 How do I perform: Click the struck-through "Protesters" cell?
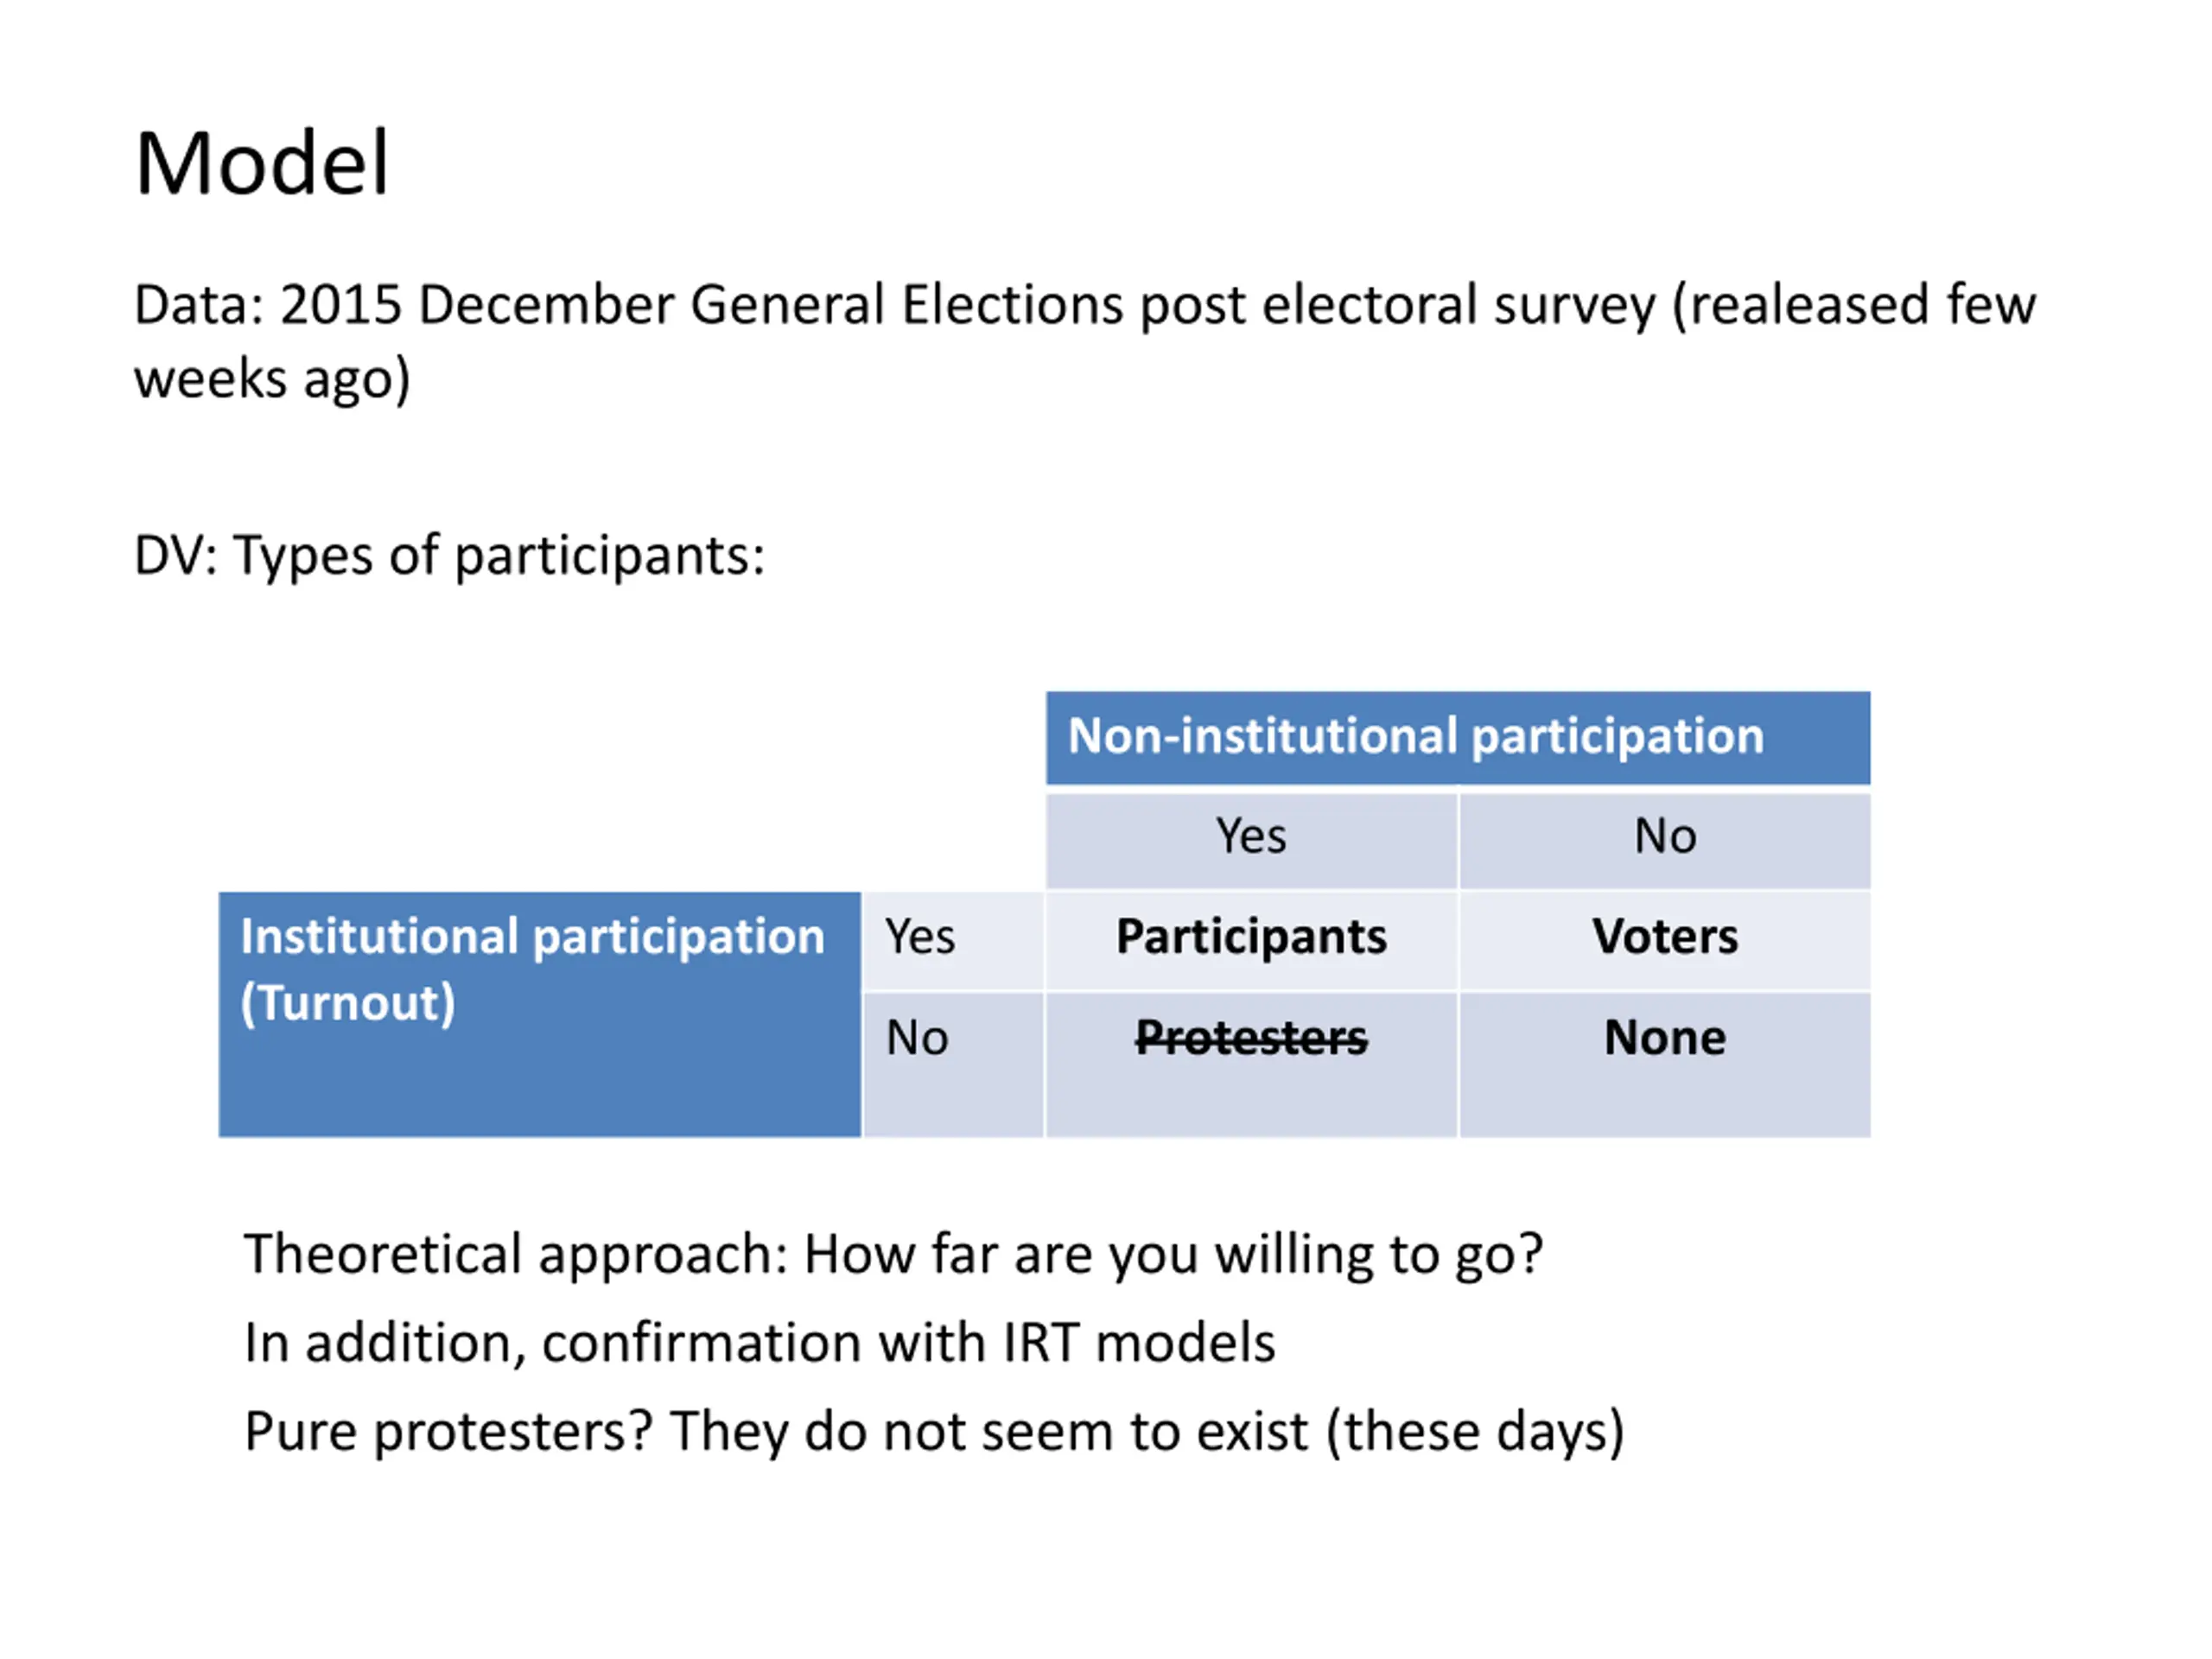1251,1064
